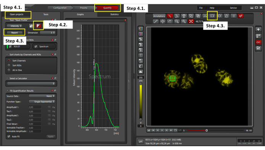Open the gallery grid view icon
265x150 pixels.
pyautogui.click(x=258, y=36)
